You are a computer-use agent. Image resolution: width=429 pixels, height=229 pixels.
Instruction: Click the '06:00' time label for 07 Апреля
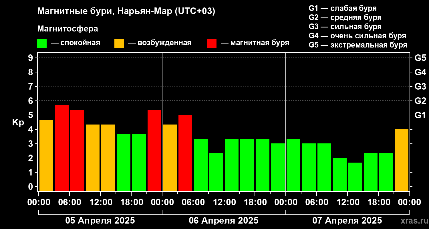coord(317,202)
